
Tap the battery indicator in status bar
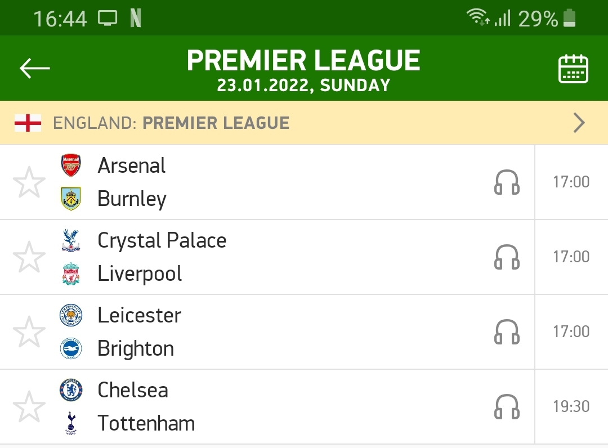tap(570, 19)
